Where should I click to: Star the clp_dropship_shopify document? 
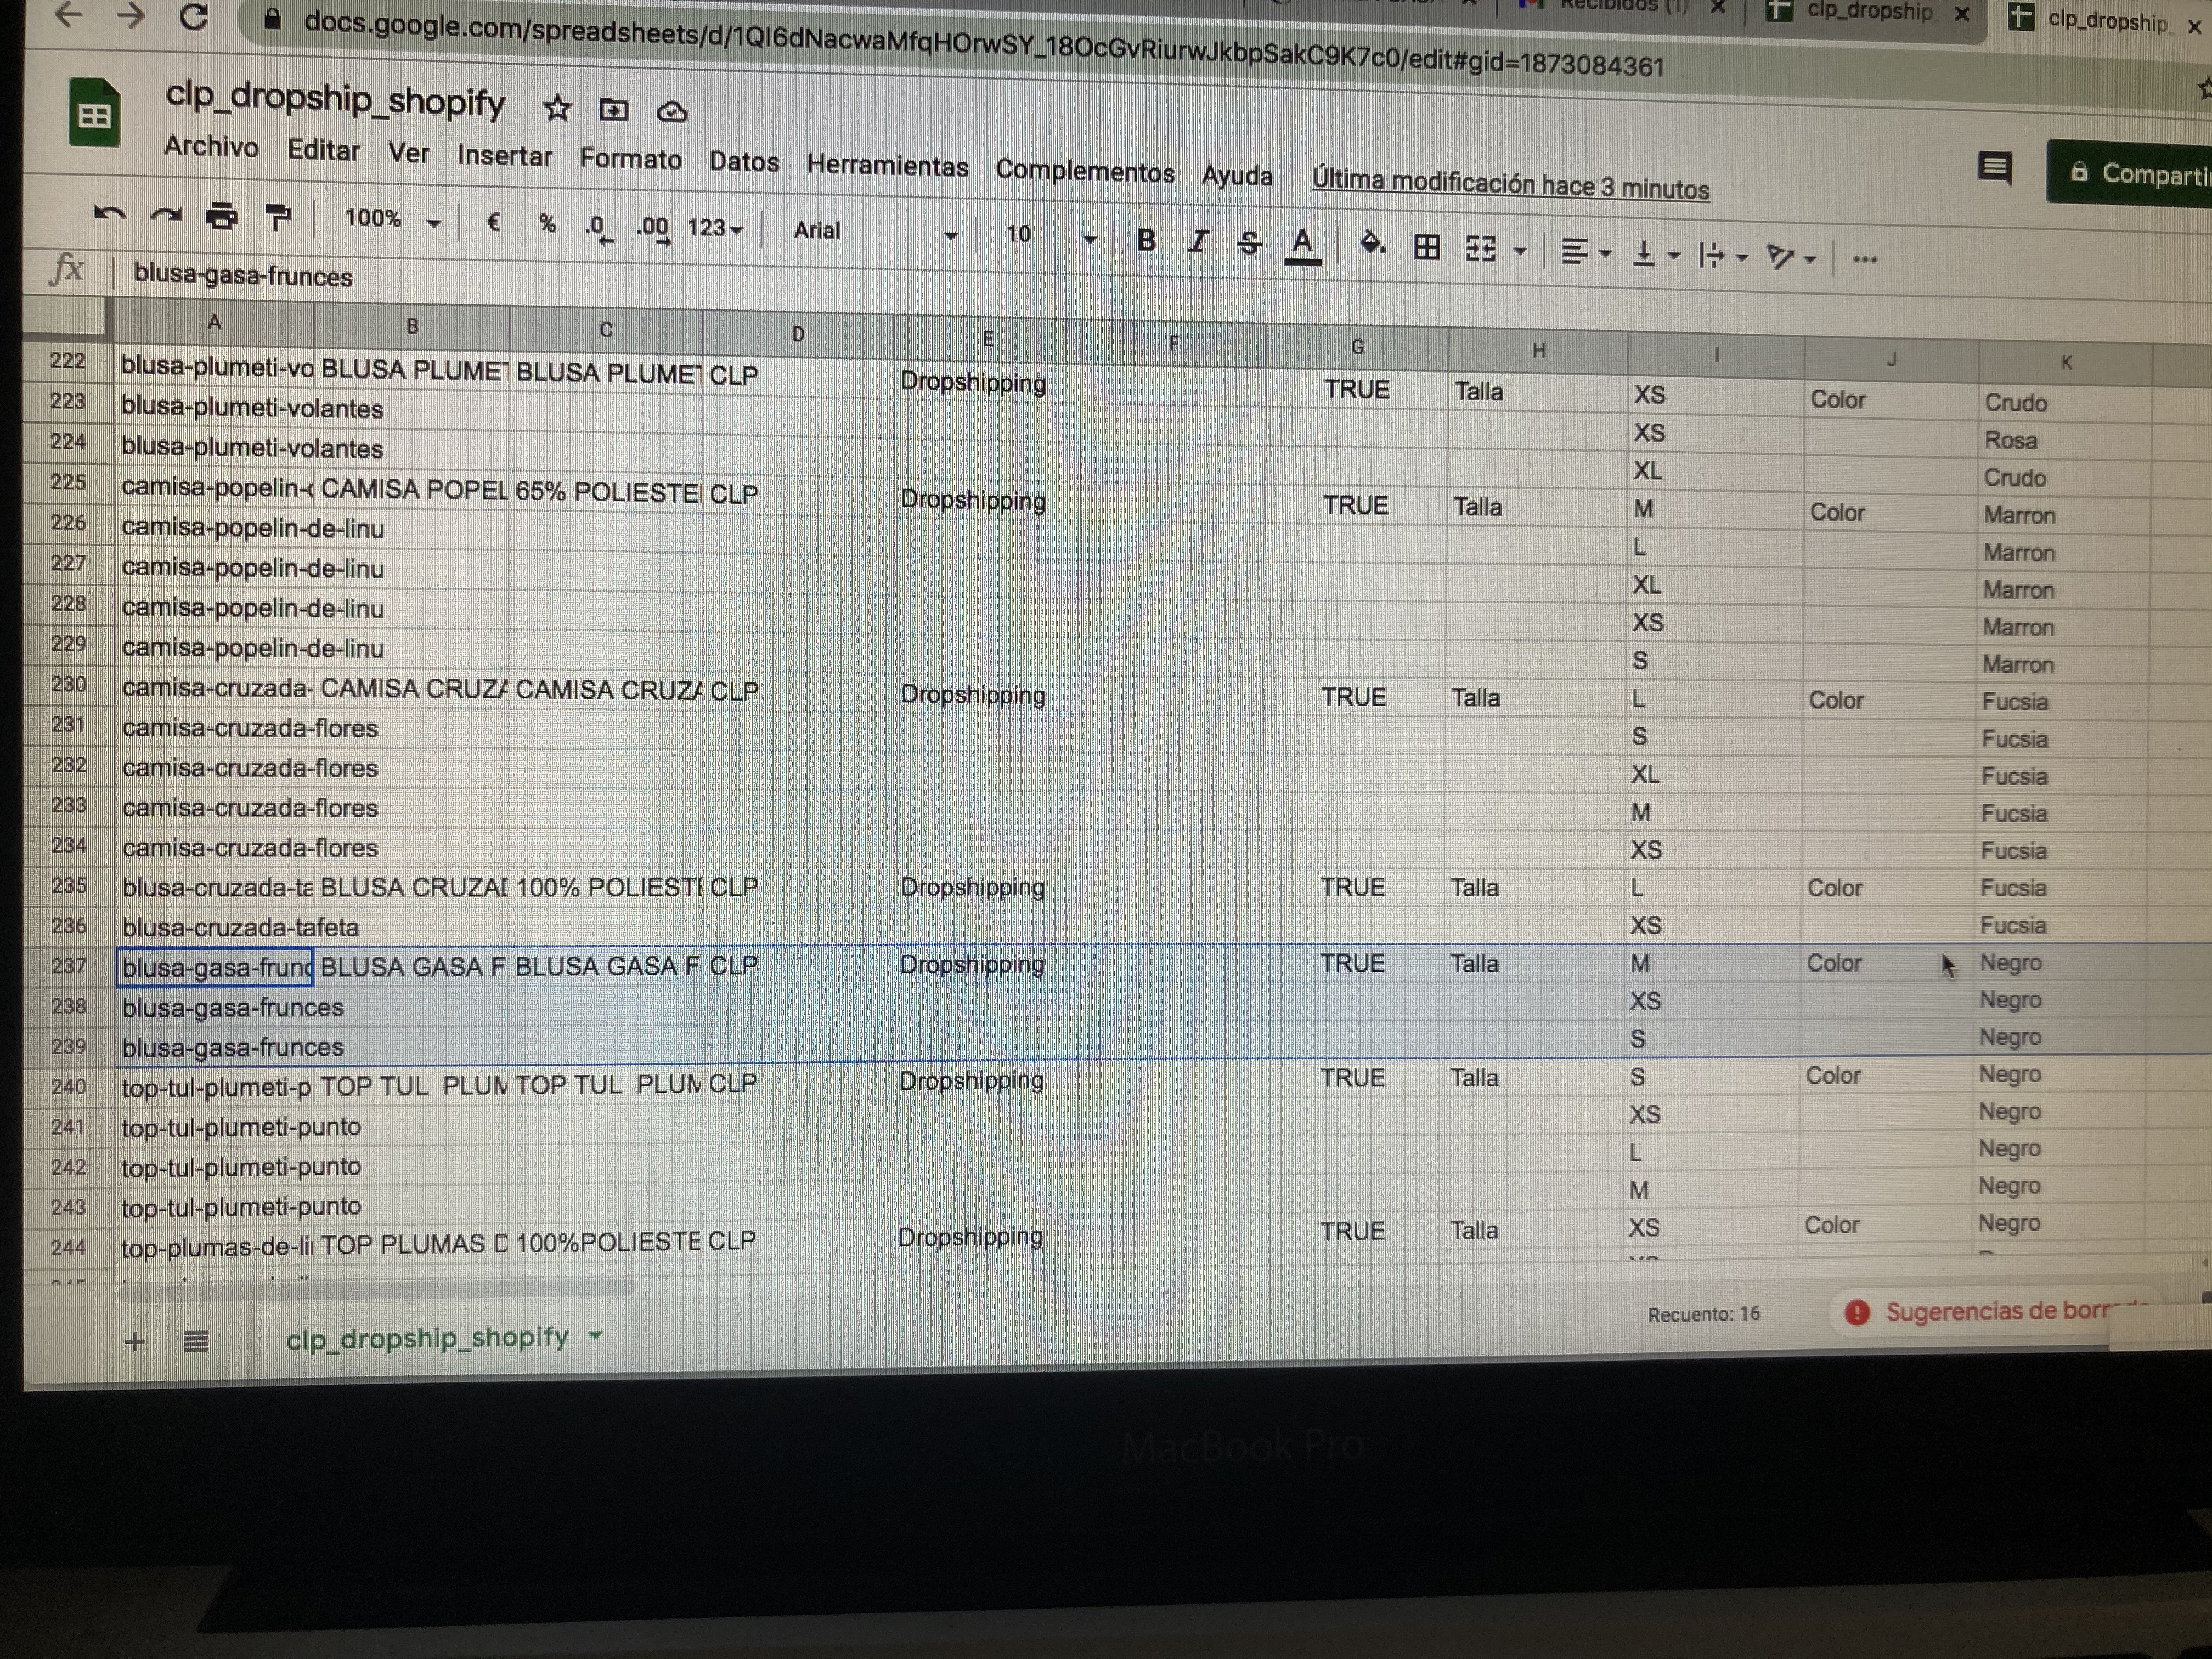(557, 108)
